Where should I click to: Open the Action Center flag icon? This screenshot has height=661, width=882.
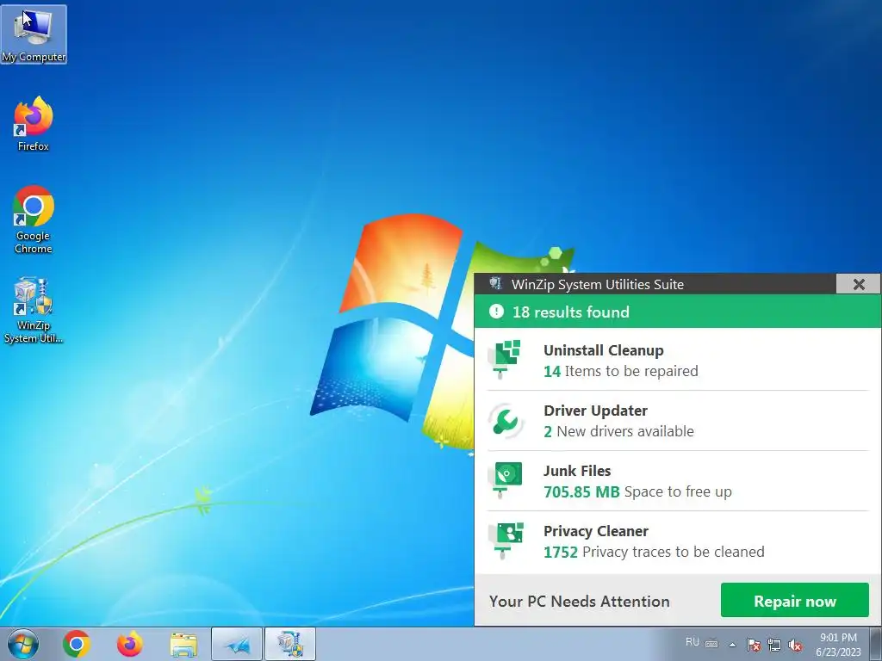tap(754, 645)
